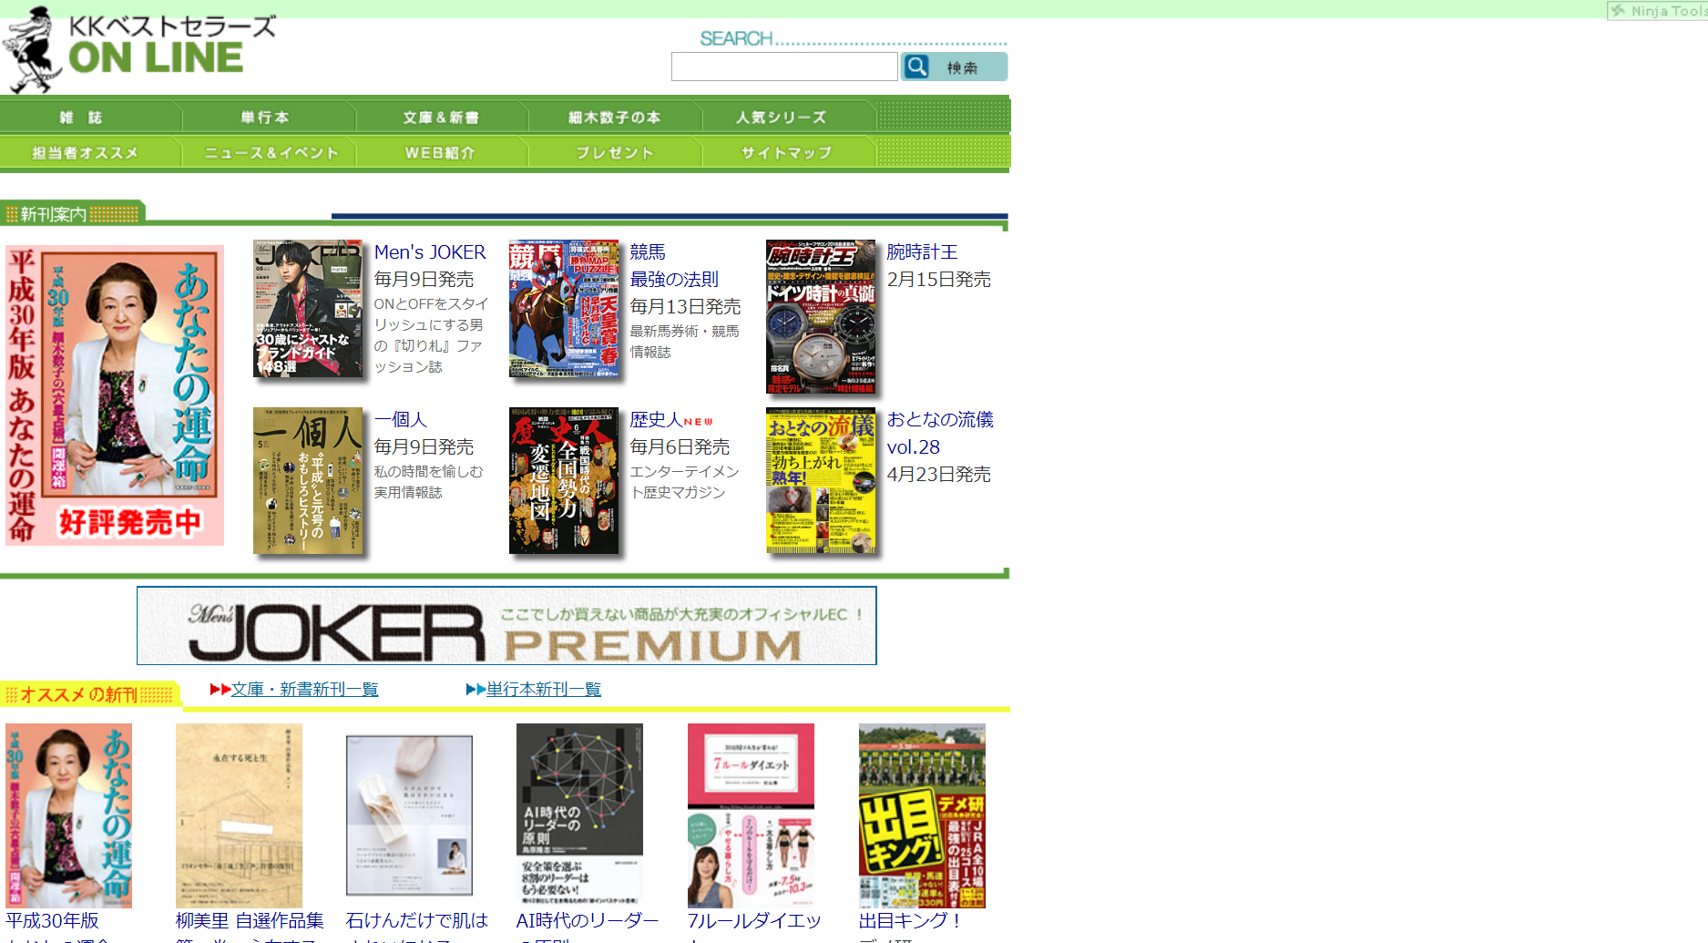Screen dimensions: 1708x943
Task: Open the ニュース＆イベント menu
Action: 268,152
